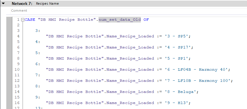This screenshot has height=109, width=247.
Task: Place cursor on the OF keyword
Action: point(146,20)
